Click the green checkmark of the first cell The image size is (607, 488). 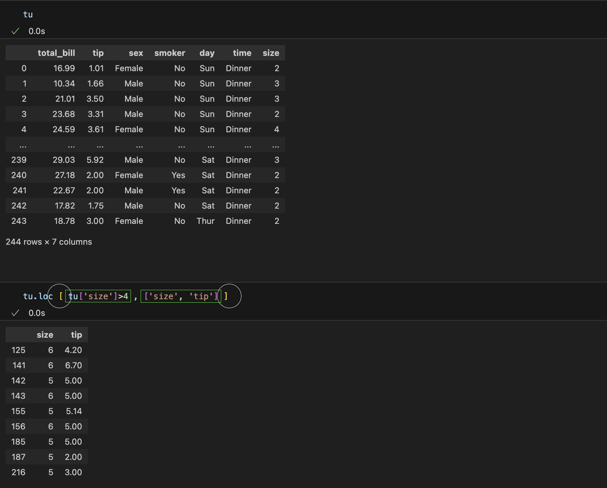(15, 31)
